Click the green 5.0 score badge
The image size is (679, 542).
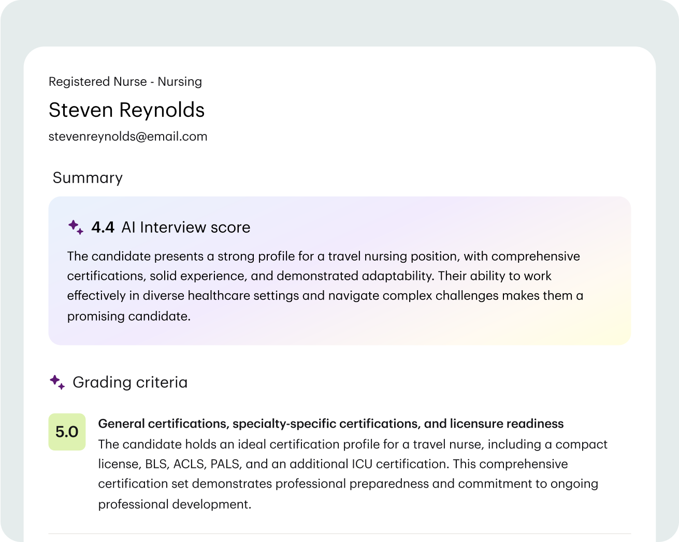[67, 432]
